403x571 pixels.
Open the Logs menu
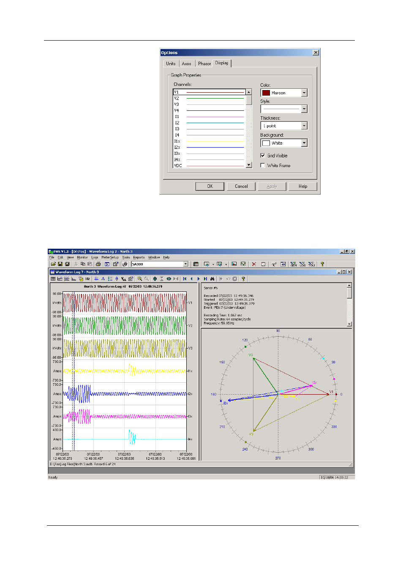point(95,257)
